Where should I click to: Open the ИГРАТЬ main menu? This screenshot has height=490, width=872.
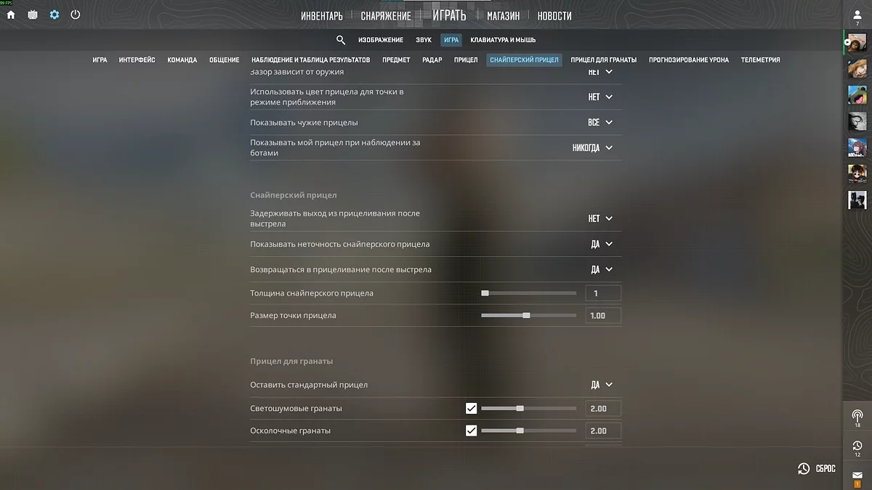point(449,15)
